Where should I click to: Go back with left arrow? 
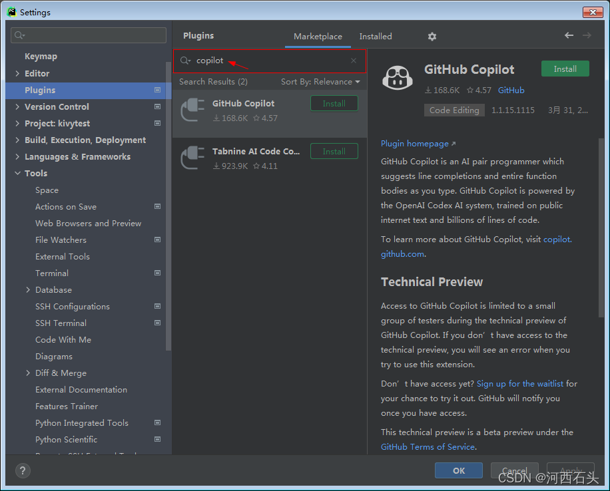[569, 35]
